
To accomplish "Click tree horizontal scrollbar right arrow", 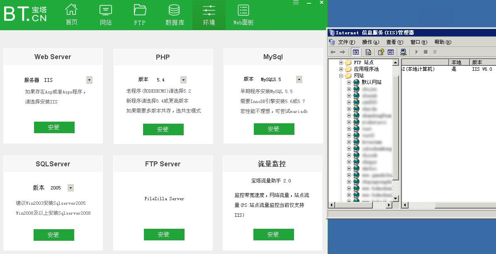I will click(x=389, y=205).
